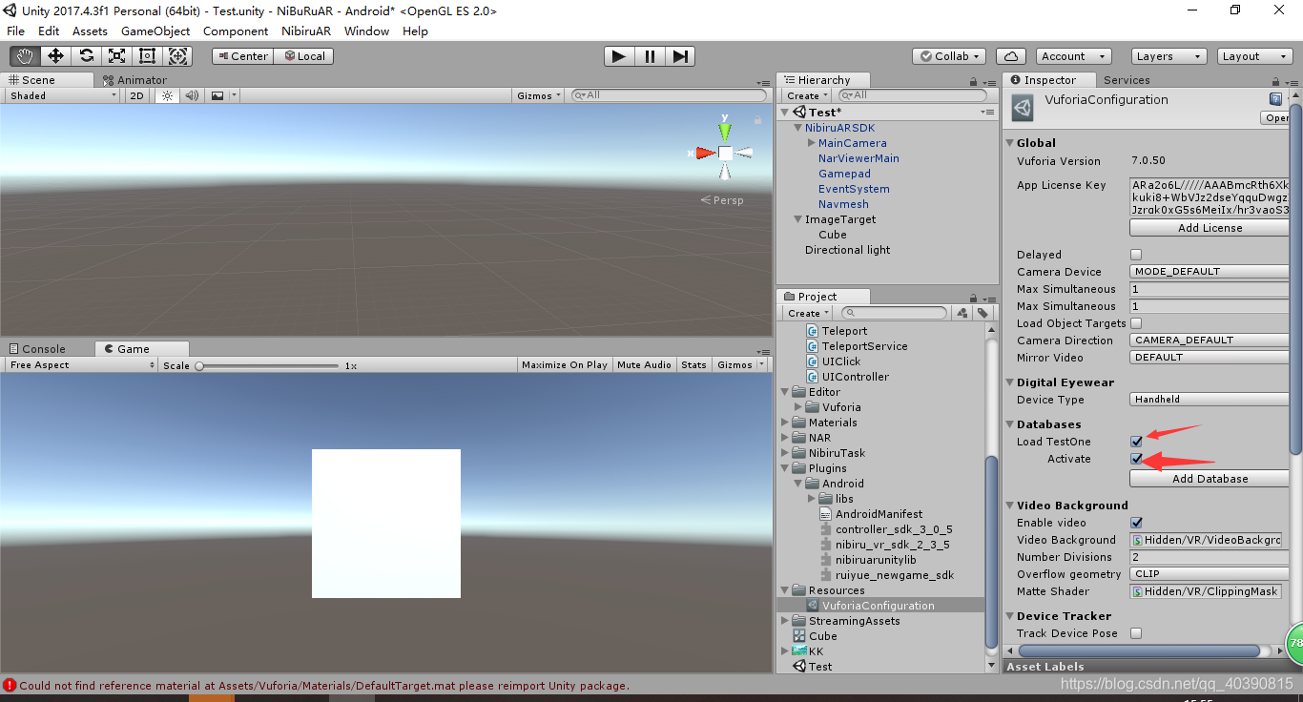Image resolution: width=1303 pixels, height=702 pixels.
Task: Click the Project search-by-label tag icon
Action: [x=982, y=313]
